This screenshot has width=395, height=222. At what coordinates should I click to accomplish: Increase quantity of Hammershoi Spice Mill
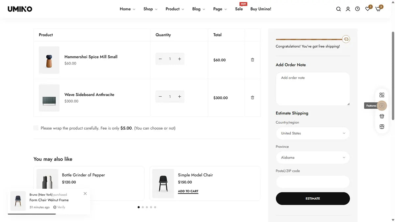[x=179, y=59]
